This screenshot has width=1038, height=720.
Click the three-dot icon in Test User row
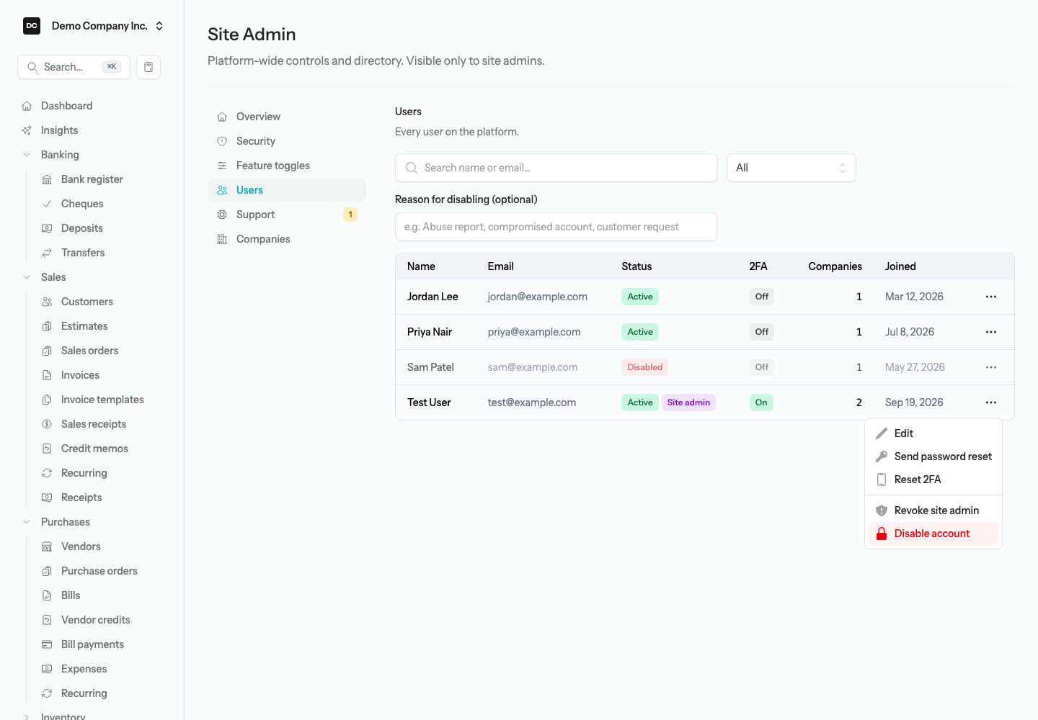point(991,402)
